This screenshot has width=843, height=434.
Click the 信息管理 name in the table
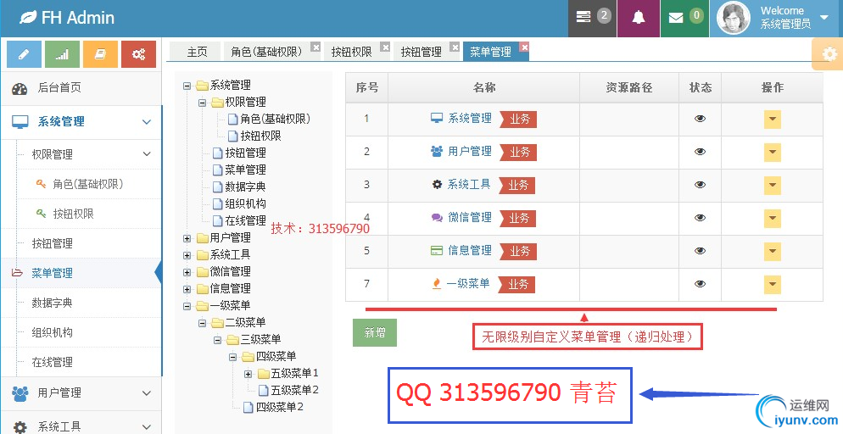(470, 250)
